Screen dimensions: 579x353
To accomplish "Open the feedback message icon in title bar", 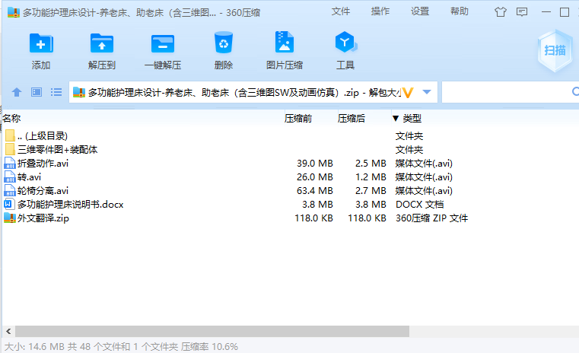I will pyautogui.click(x=522, y=12).
